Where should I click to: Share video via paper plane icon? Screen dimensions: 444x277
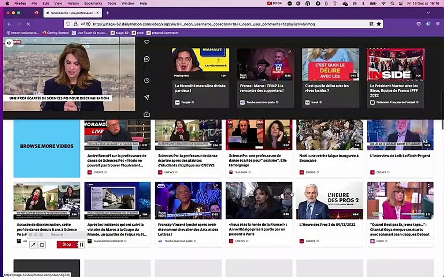(x=147, y=97)
